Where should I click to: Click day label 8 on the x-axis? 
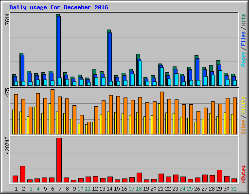coord(67,189)
